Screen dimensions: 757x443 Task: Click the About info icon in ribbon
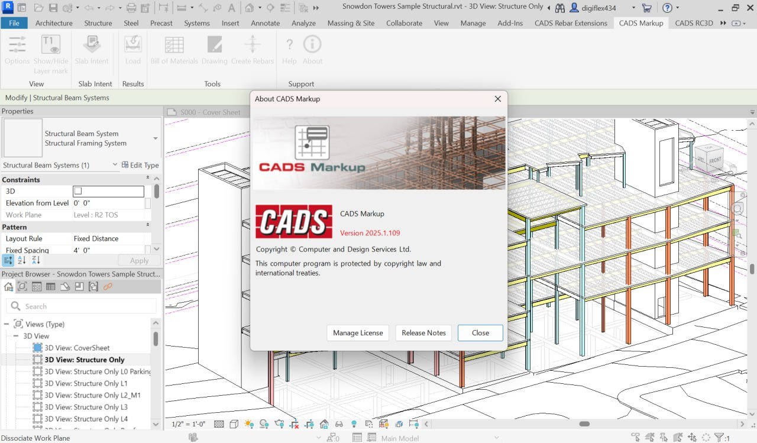[312, 50]
